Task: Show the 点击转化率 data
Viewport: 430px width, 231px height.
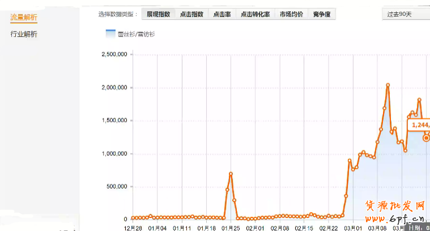Action: [254, 14]
